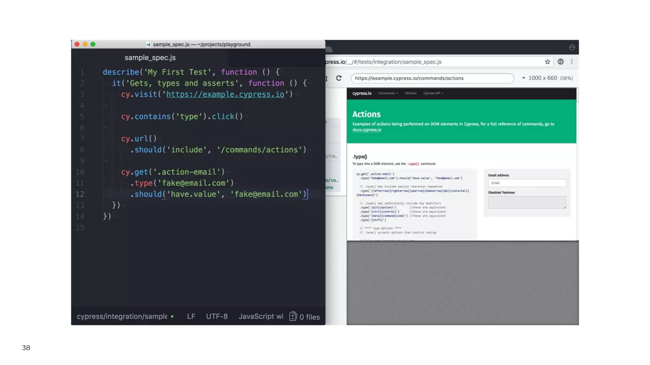Click the files icon in editor status bar
Image resolution: width=650 pixels, height=365 pixels.
click(293, 316)
